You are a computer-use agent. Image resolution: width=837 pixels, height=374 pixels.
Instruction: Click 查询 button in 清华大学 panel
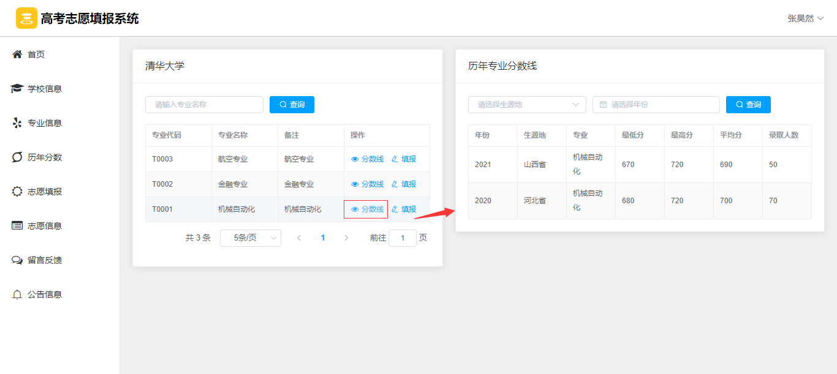pos(292,105)
